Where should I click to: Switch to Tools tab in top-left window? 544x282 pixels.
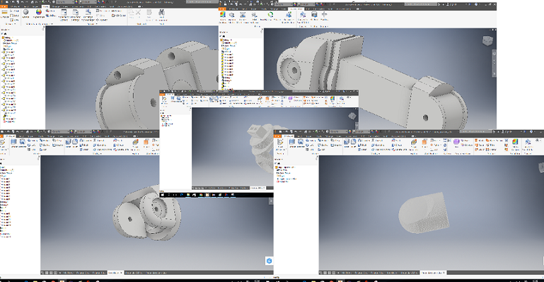[46, 6]
